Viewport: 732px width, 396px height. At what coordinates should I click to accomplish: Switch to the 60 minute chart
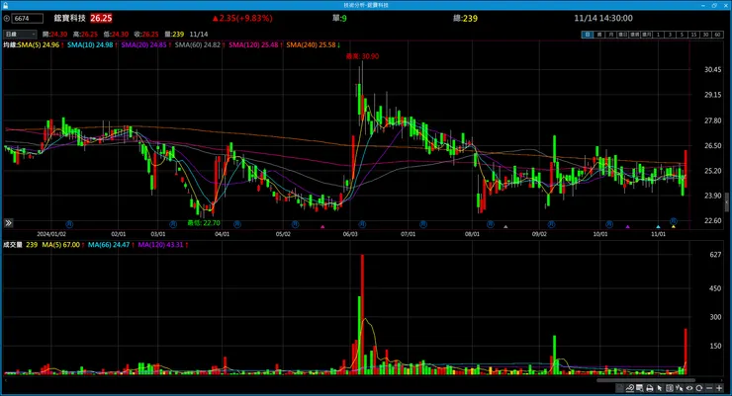coord(718,35)
